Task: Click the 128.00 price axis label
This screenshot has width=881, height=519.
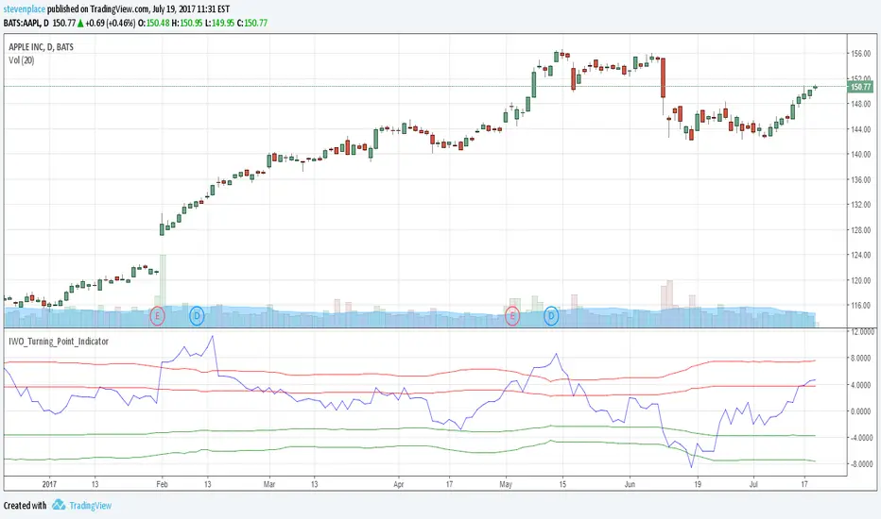Action: click(x=861, y=230)
